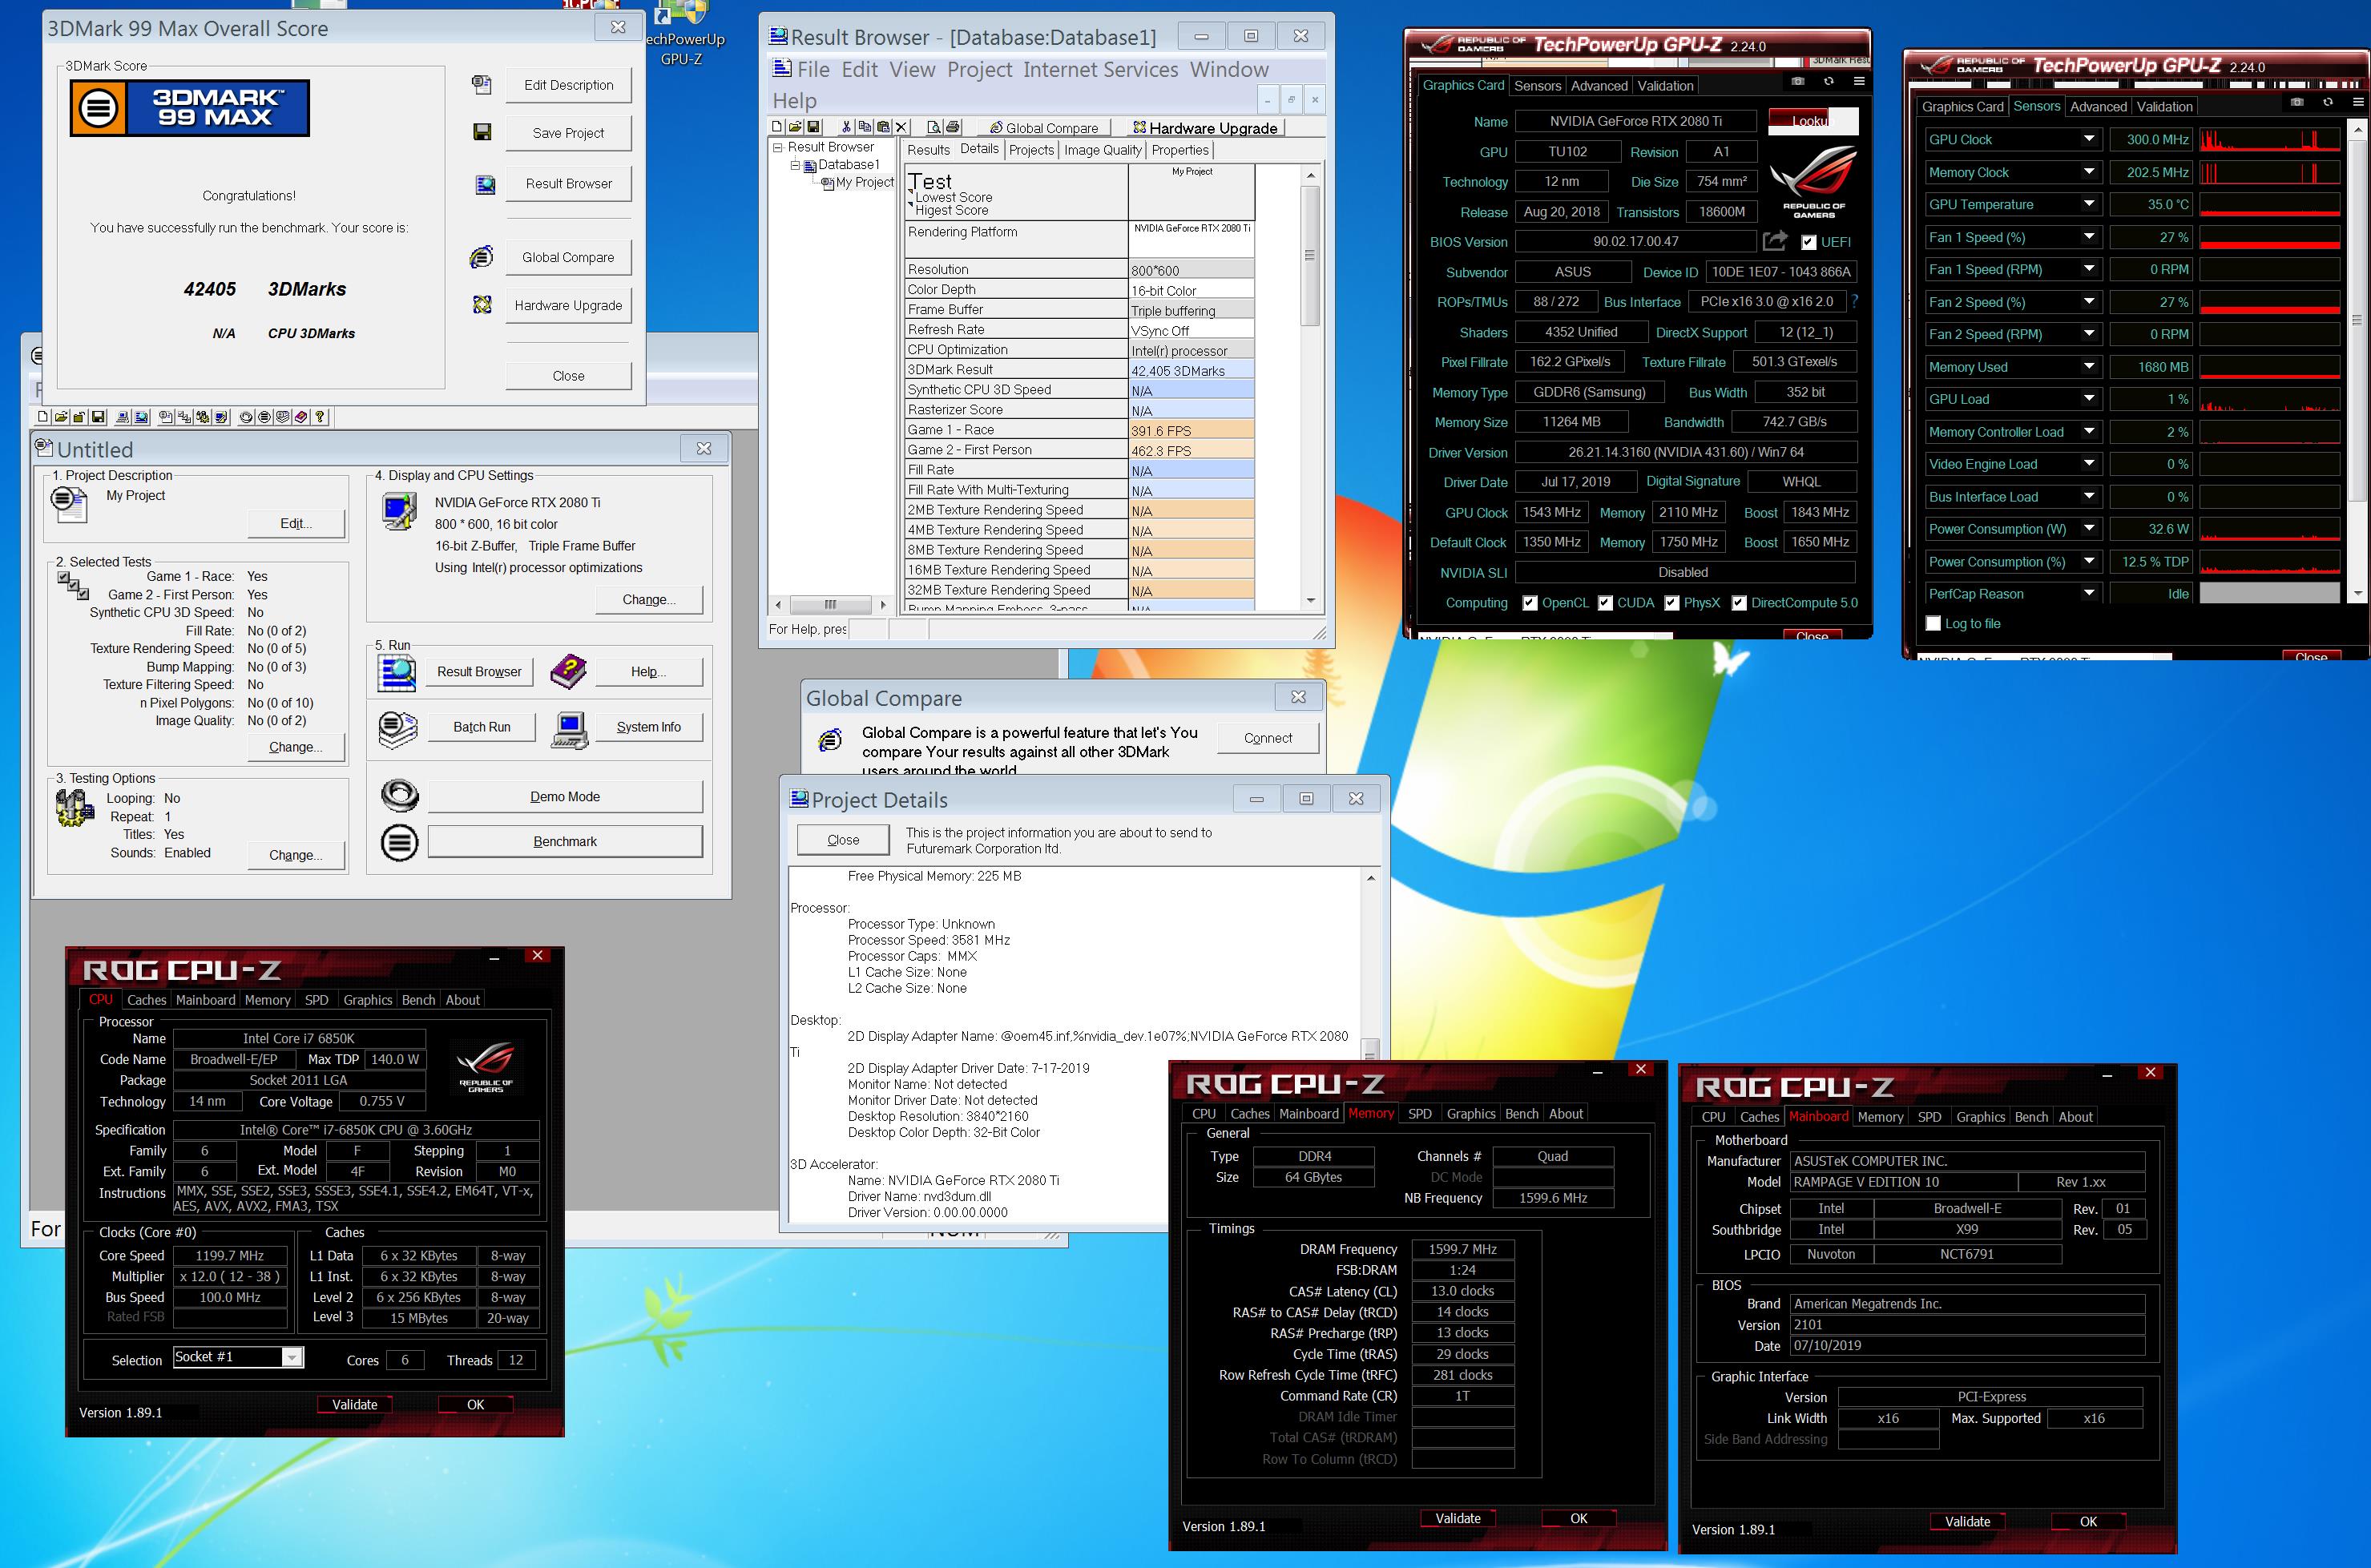Screen dimensions: 2371x1568
Task: Click the refresh icon in GPU-Z Sensors window
Action: (x=2328, y=102)
